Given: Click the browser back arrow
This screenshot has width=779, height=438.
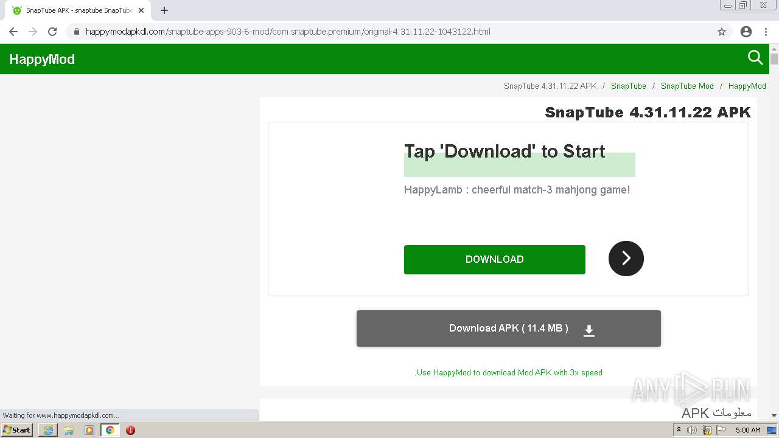Looking at the screenshot, I should (x=13, y=32).
